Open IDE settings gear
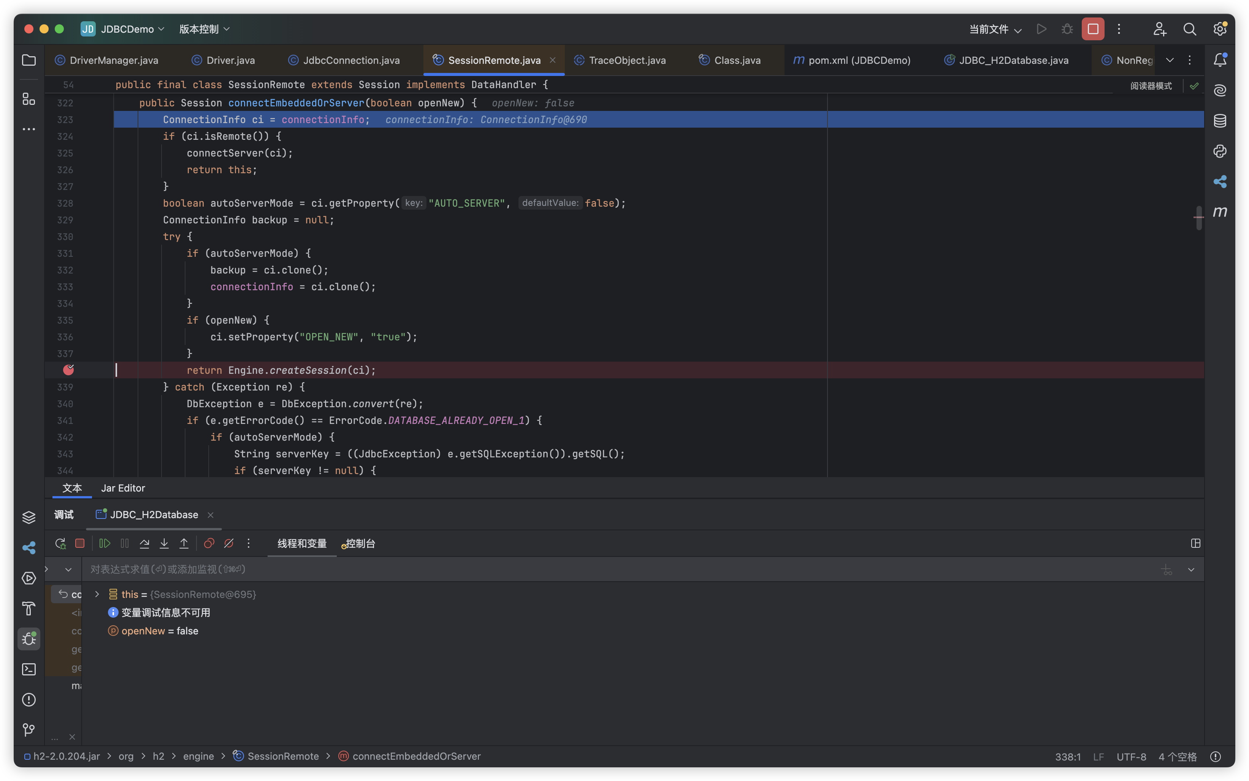1249x781 pixels. (1220, 29)
